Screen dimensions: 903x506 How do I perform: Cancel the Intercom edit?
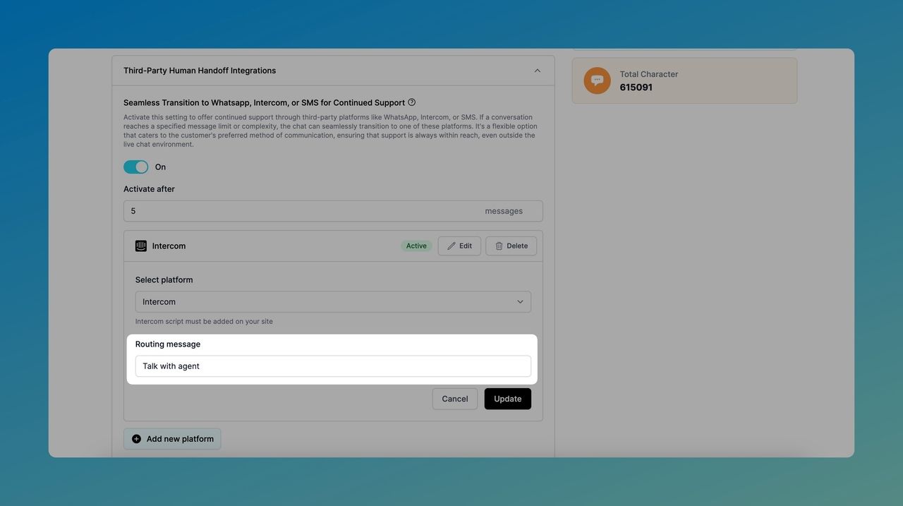pyautogui.click(x=455, y=399)
